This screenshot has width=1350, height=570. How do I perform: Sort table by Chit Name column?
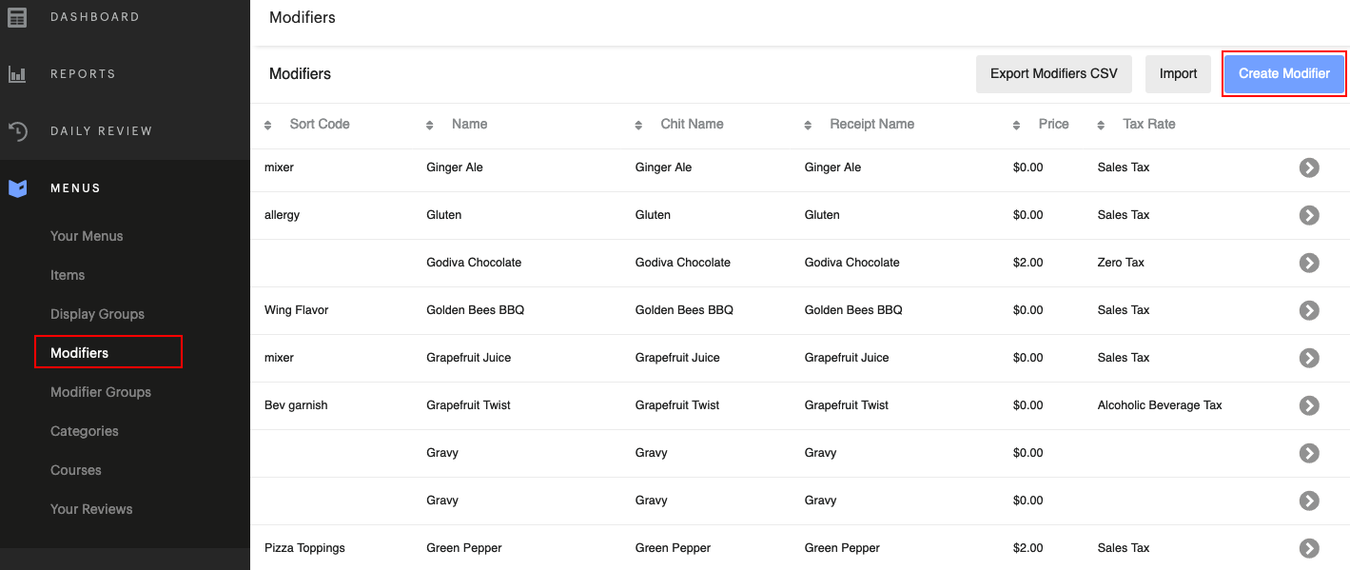coord(691,124)
